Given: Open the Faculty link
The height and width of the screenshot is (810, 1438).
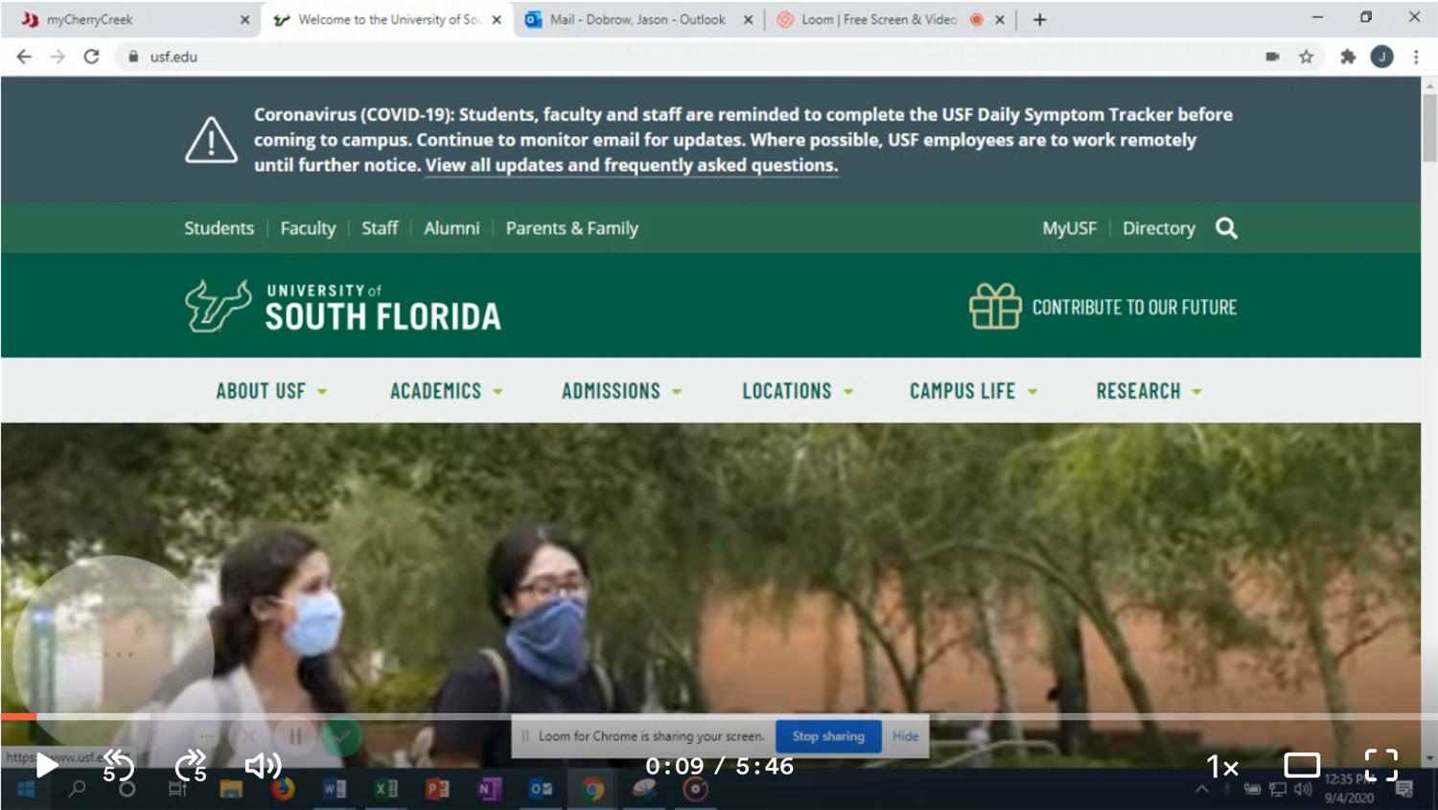Looking at the screenshot, I should coord(308,228).
